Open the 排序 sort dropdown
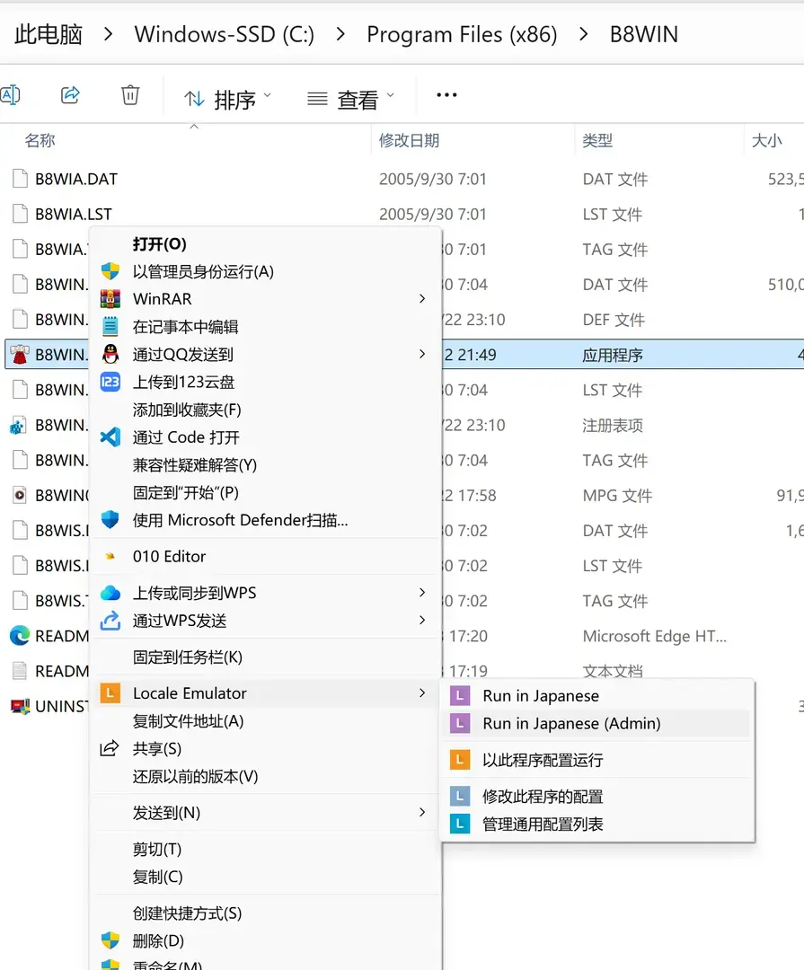This screenshot has width=804, height=970. point(228,99)
